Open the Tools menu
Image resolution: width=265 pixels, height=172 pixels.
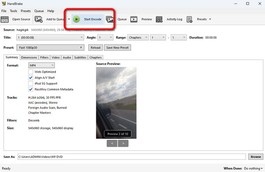(14, 11)
